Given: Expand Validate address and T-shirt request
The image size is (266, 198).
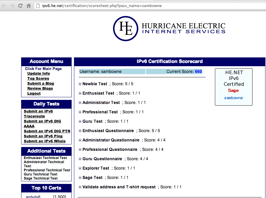Looking at the screenshot, I should point(80,187).
